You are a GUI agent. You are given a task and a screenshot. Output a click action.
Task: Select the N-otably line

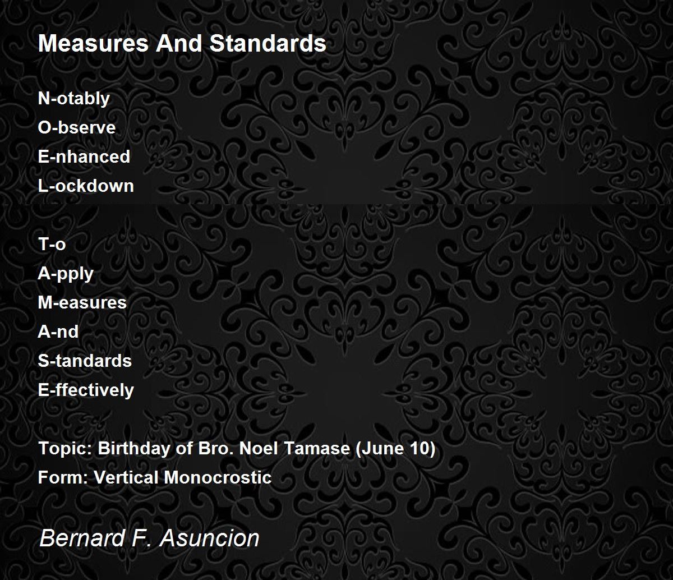tap(74, 99)
